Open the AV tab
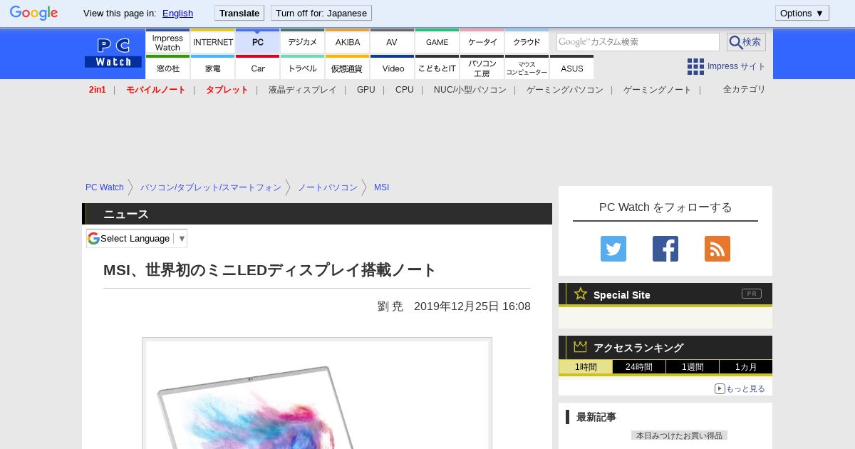The image size is (855, 449). 392,42
